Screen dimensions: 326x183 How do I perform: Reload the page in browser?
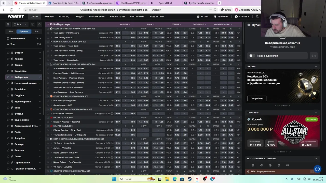[x=19, y=10]
